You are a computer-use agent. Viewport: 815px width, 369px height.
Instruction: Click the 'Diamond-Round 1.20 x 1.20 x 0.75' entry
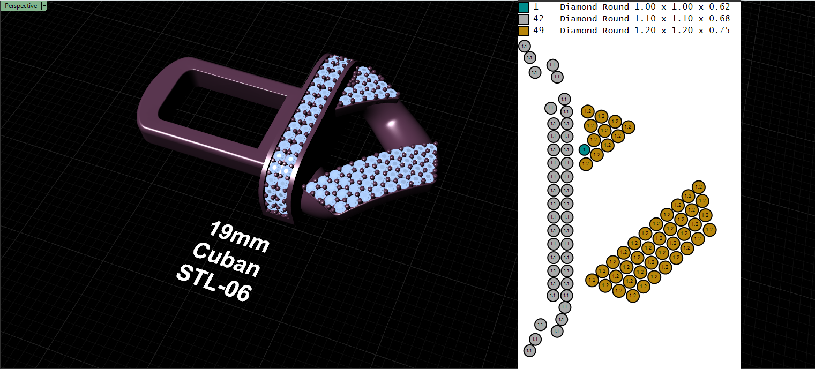pos(645,31)
